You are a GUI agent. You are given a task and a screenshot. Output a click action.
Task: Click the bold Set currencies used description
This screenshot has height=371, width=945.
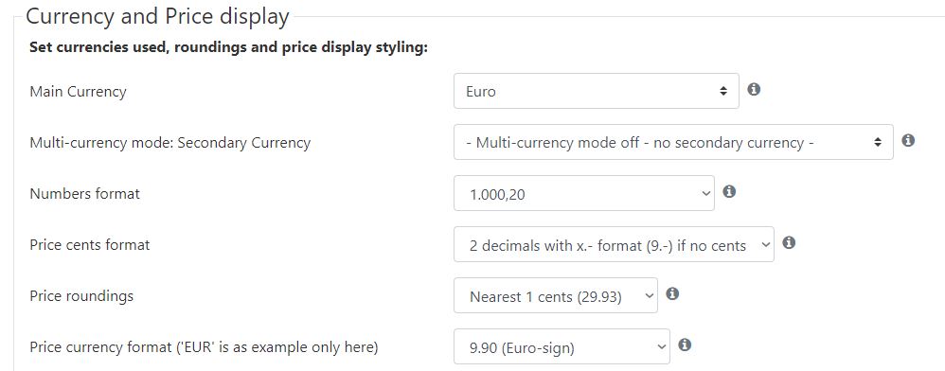pyautogui.click(x=228, y=47)
